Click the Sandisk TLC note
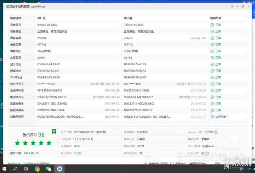Screen dimensions: 255x173 tap(198, 38)
